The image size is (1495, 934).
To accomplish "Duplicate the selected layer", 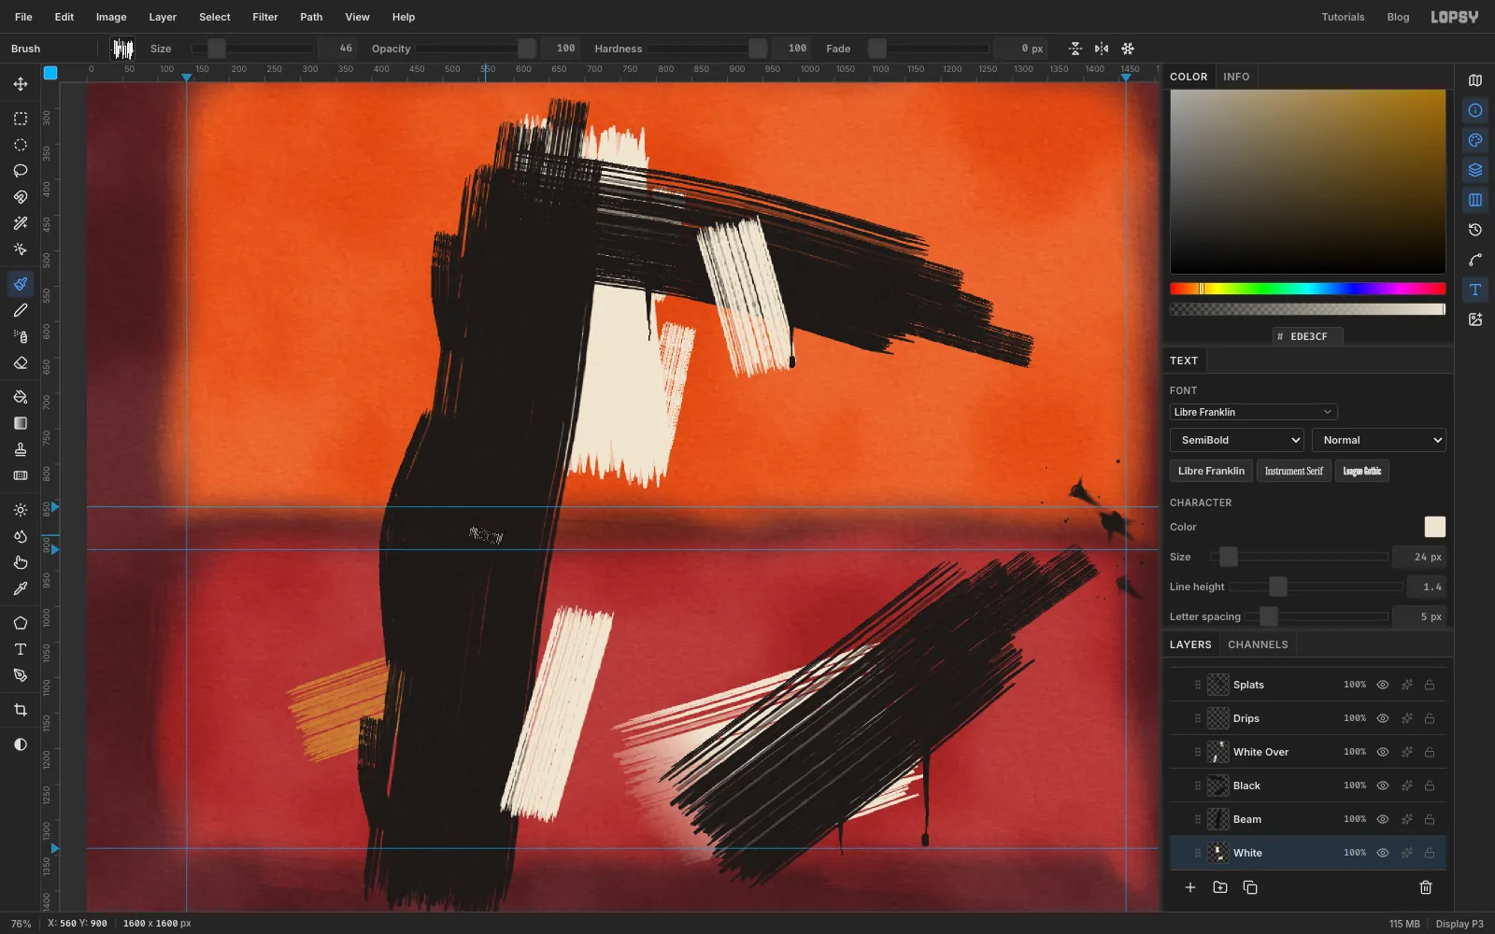I will [1250, 887].
